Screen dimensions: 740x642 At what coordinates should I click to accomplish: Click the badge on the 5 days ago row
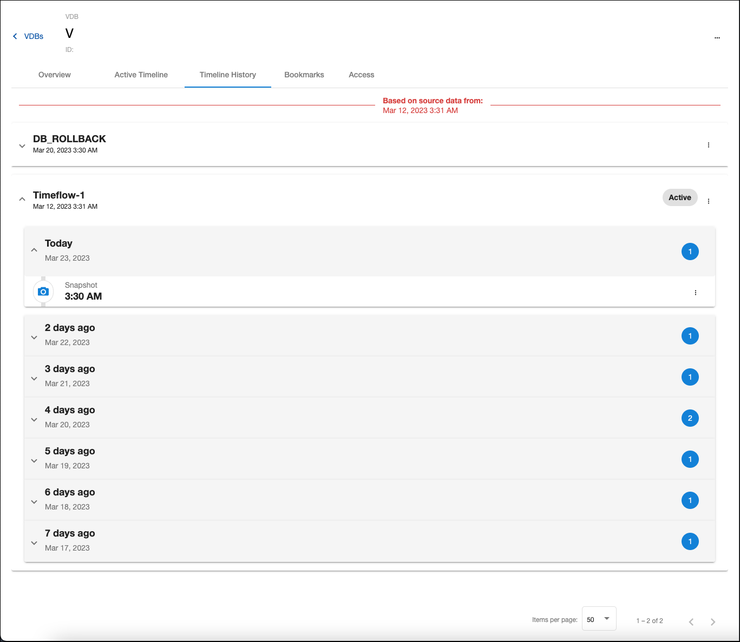point(690,459)
